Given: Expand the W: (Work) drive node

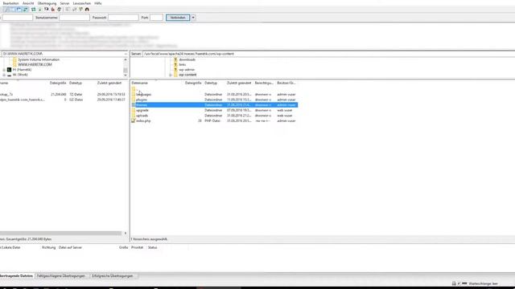Looking at the screenshot, I should 4,75.
